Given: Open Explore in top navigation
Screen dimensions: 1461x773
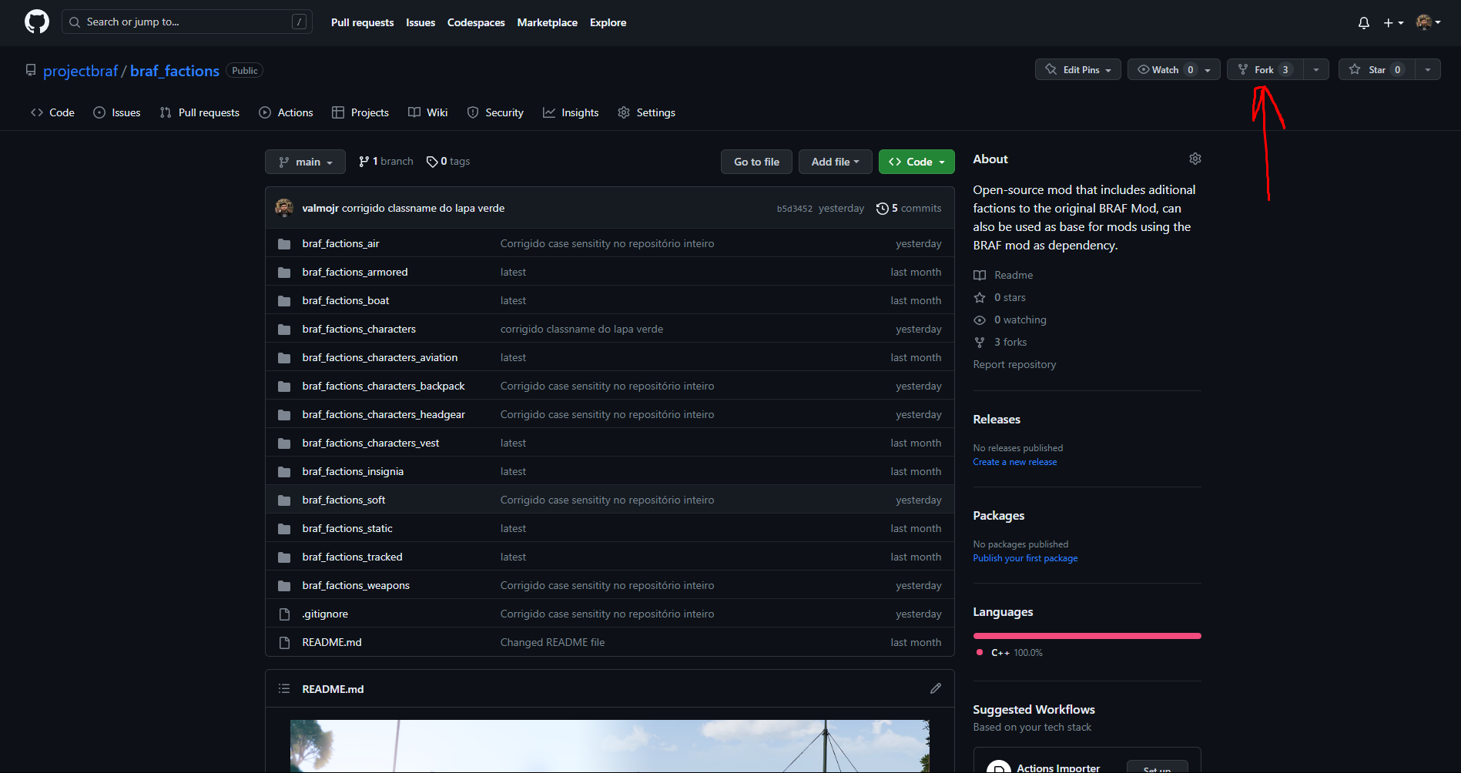Looking at the screenshot, I should click(x=608, y=22).
